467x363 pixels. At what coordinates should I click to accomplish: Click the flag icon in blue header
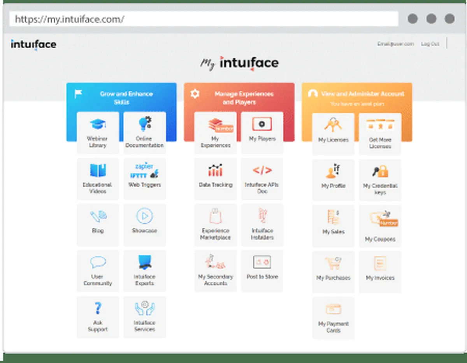[x=78, y=94]
